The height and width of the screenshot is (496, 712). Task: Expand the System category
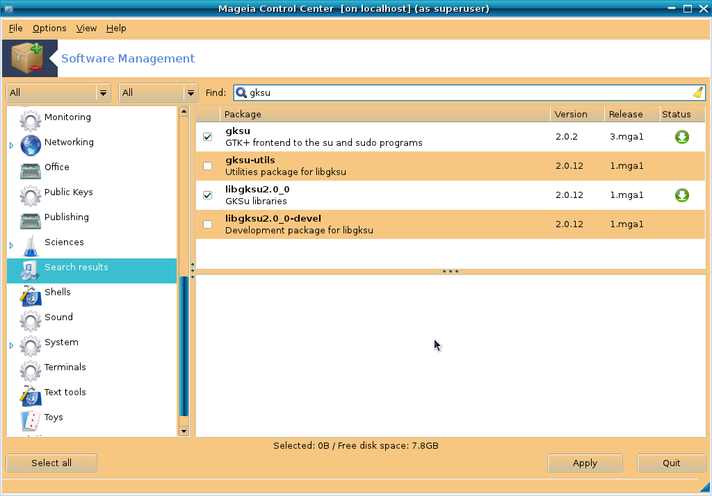coord(11,345)
